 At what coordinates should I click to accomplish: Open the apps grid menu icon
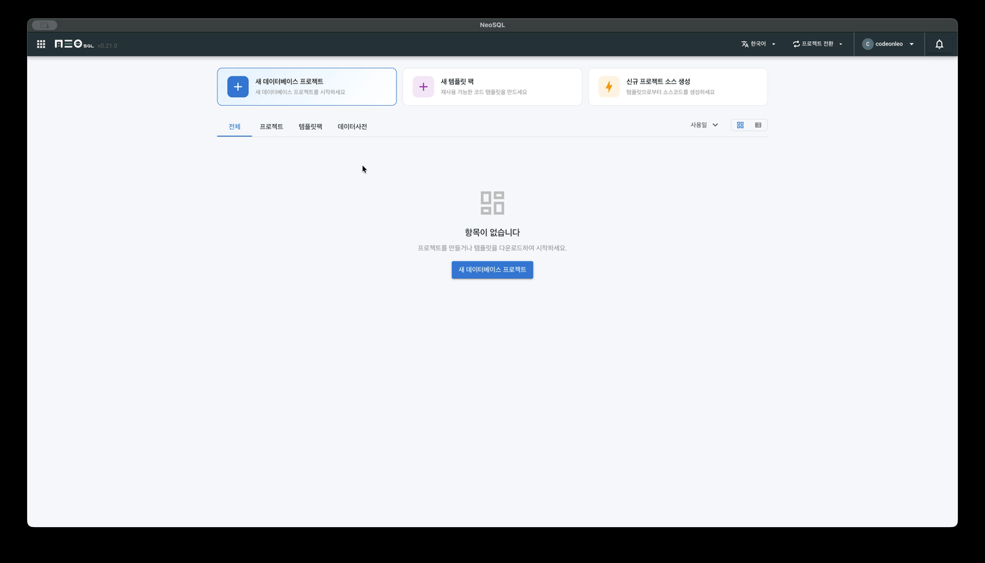[41, 44]
